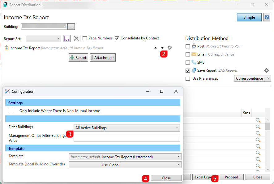Preview fifth row with magnifier icon
Image resolution: width=274 pixels, height=184 pixels.
[258, 146]
